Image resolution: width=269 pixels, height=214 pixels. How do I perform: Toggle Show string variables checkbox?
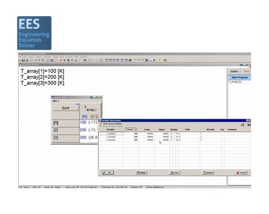click(x=101, y=126)
